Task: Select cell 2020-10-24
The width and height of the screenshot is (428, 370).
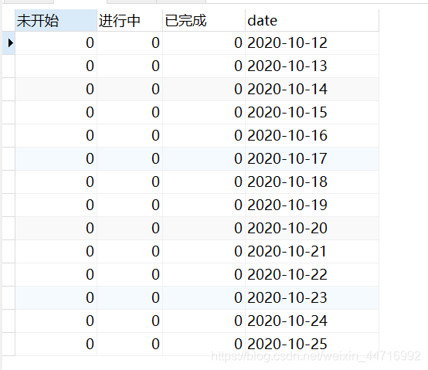Action: [312, 321]
